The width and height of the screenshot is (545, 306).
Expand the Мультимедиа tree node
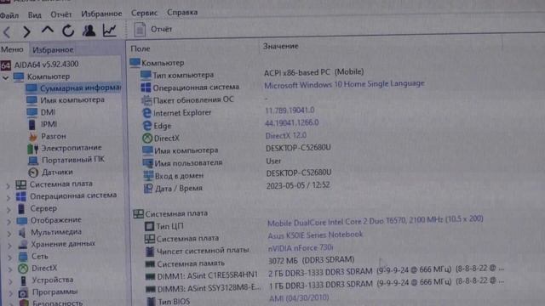9,234
